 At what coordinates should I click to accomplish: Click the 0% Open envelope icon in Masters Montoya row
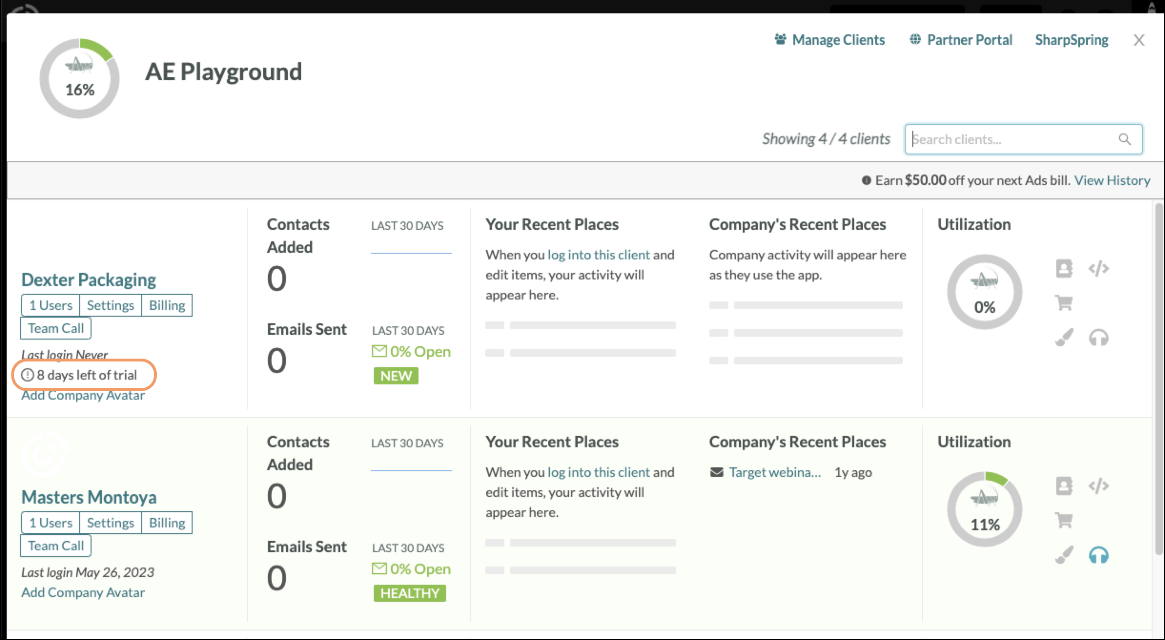point(379,569)
